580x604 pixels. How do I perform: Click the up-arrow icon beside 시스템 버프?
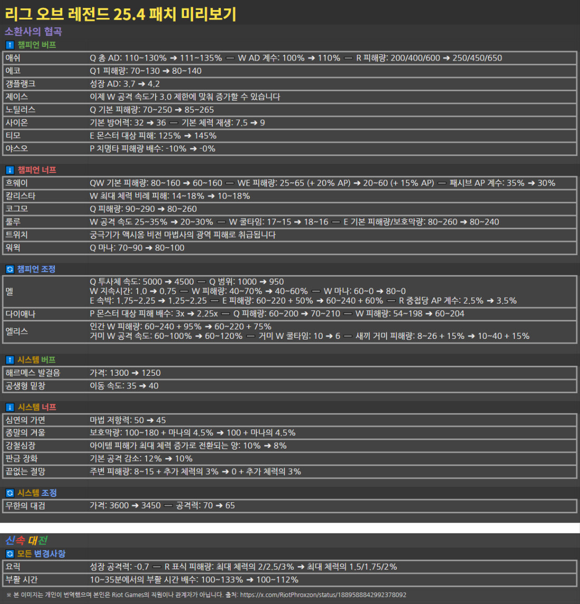point(9,360)
